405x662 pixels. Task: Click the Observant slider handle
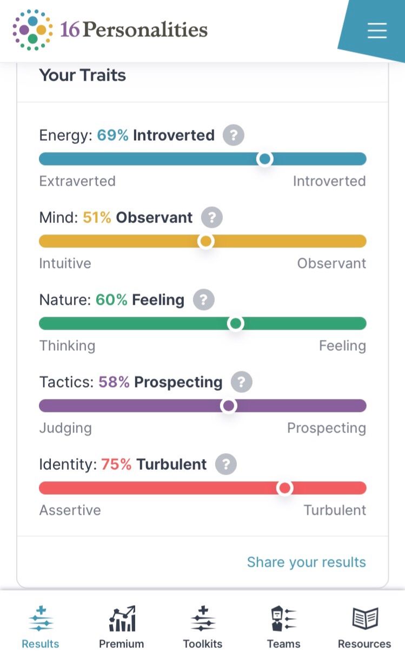click(205, 241)
